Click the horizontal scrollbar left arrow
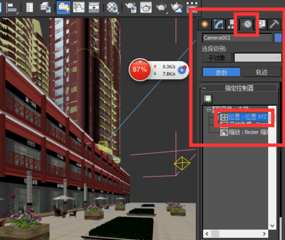The image size is (285, 240). click(x=207, y=233)
